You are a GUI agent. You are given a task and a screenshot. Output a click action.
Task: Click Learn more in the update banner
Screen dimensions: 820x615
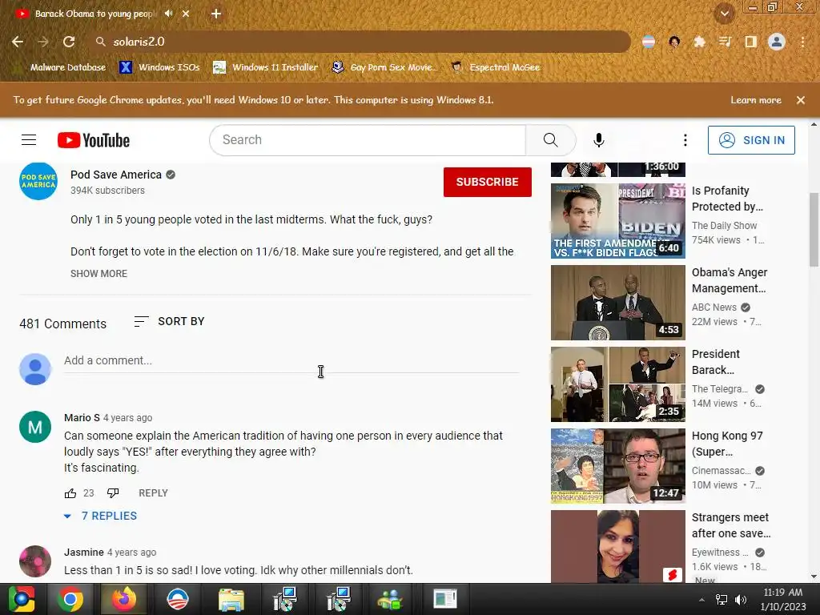[756, 100]
